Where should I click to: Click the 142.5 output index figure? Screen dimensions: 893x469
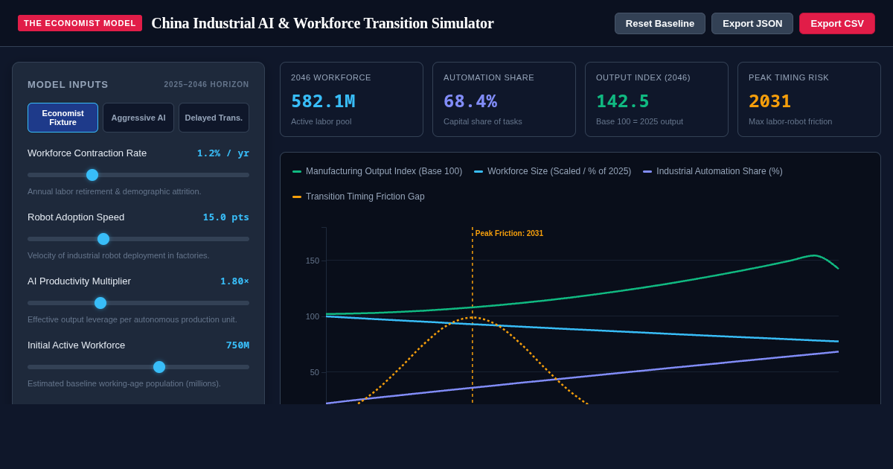pyautogui.click(x=623, y=101)
